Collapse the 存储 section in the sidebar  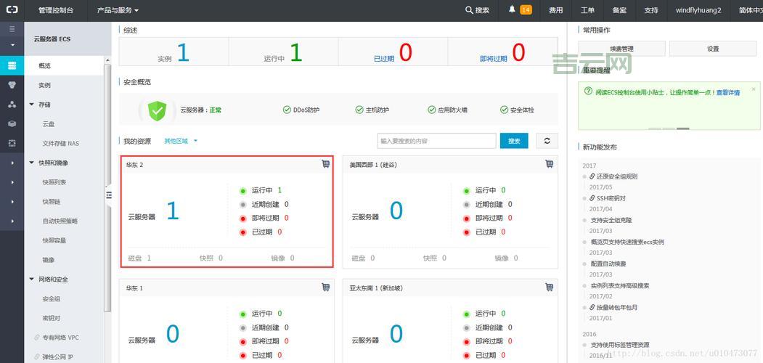click(x=32, y=105)
